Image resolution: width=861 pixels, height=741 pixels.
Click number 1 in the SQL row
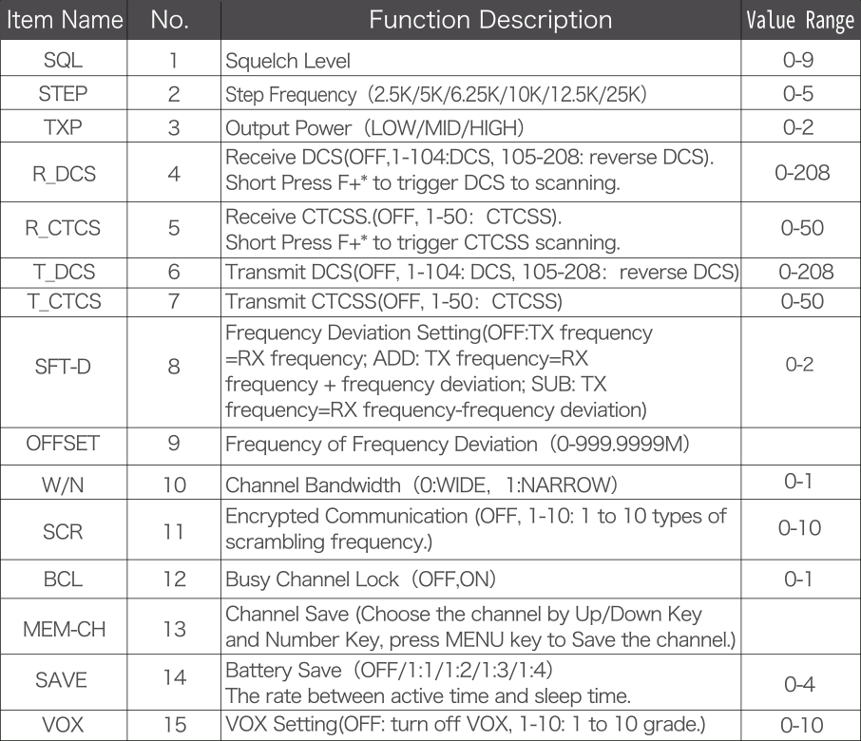[x=174, y=61]
